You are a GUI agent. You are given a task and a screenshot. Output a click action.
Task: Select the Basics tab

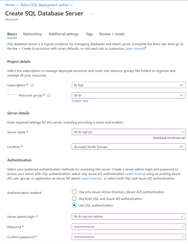12,34
